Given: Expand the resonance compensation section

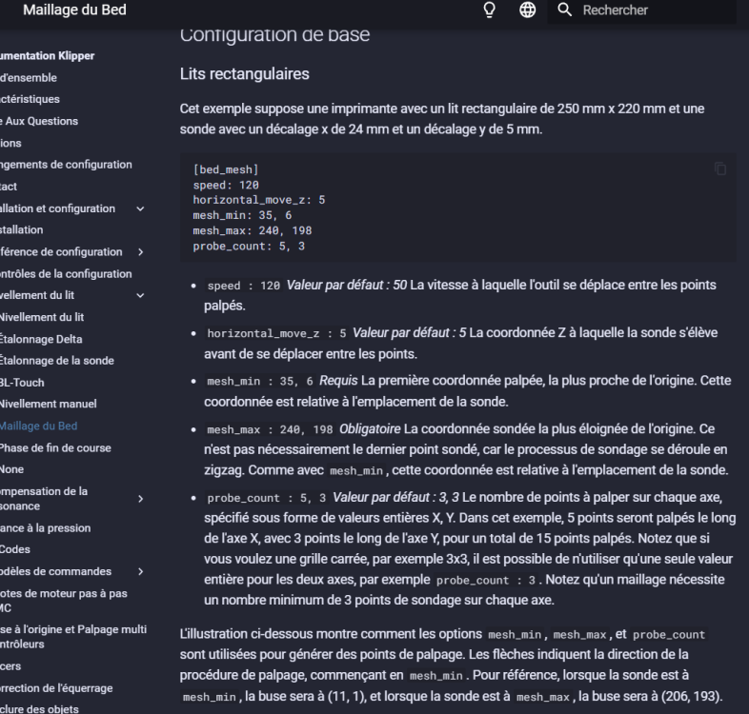Looking at the screenshot, I should click(141, 498).
